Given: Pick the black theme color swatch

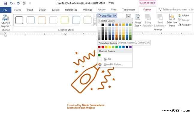Looking at the screenshot, I should (103, 25).
